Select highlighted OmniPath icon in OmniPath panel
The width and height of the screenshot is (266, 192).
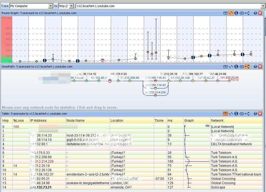247,67
